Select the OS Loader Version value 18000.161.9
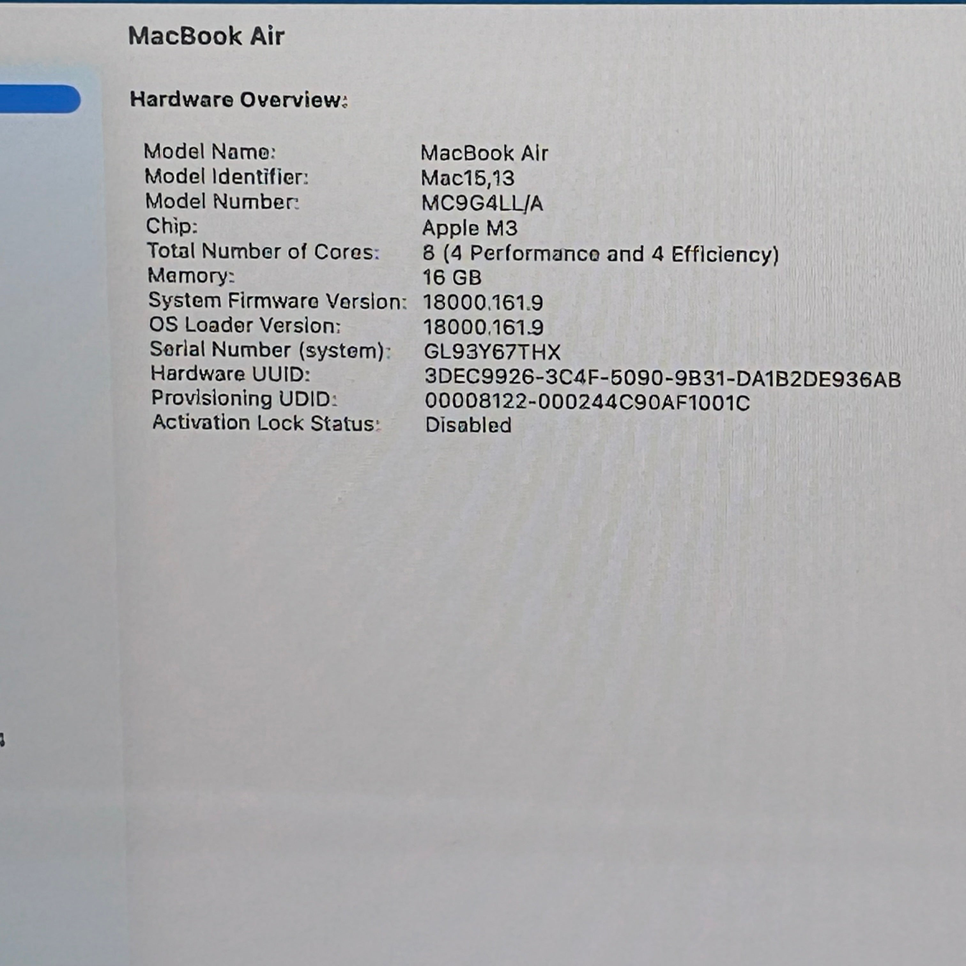 point(484,327)
